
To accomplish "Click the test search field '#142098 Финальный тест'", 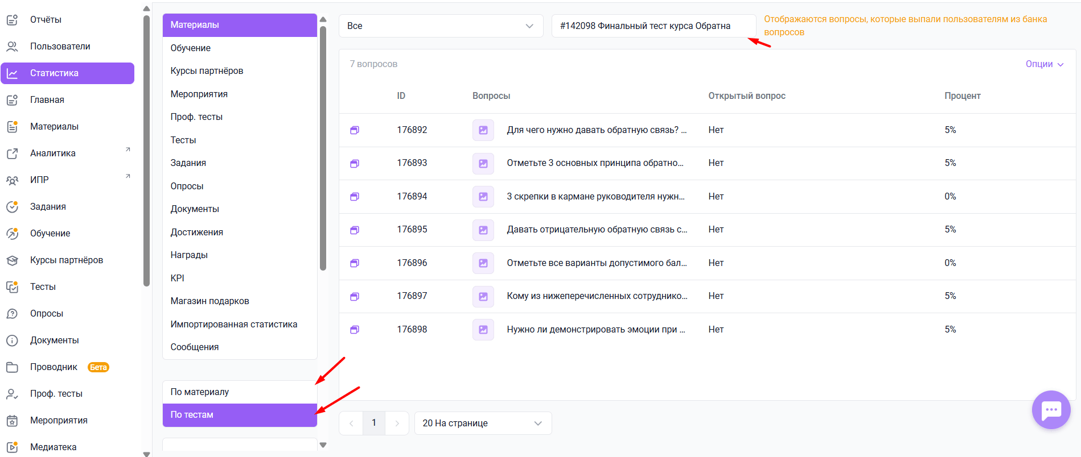I will 653,26.
